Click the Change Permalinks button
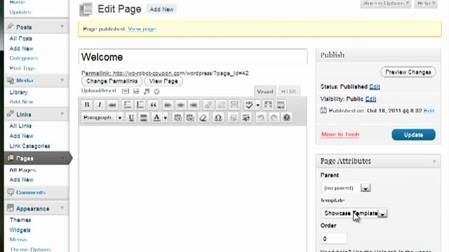449x252 pixels. click(x=112, y=81)
